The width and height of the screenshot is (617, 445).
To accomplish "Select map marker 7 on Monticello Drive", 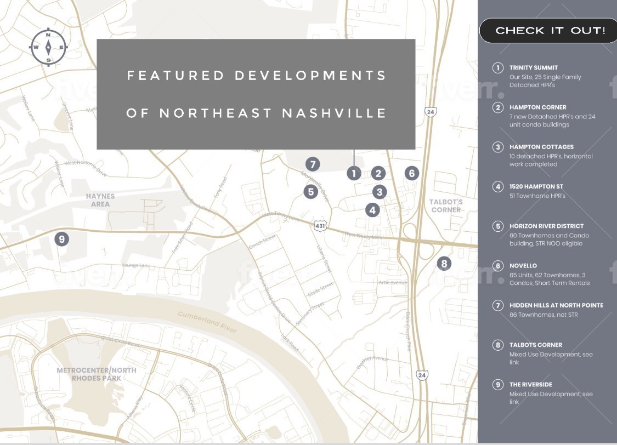I will [313, 164].
